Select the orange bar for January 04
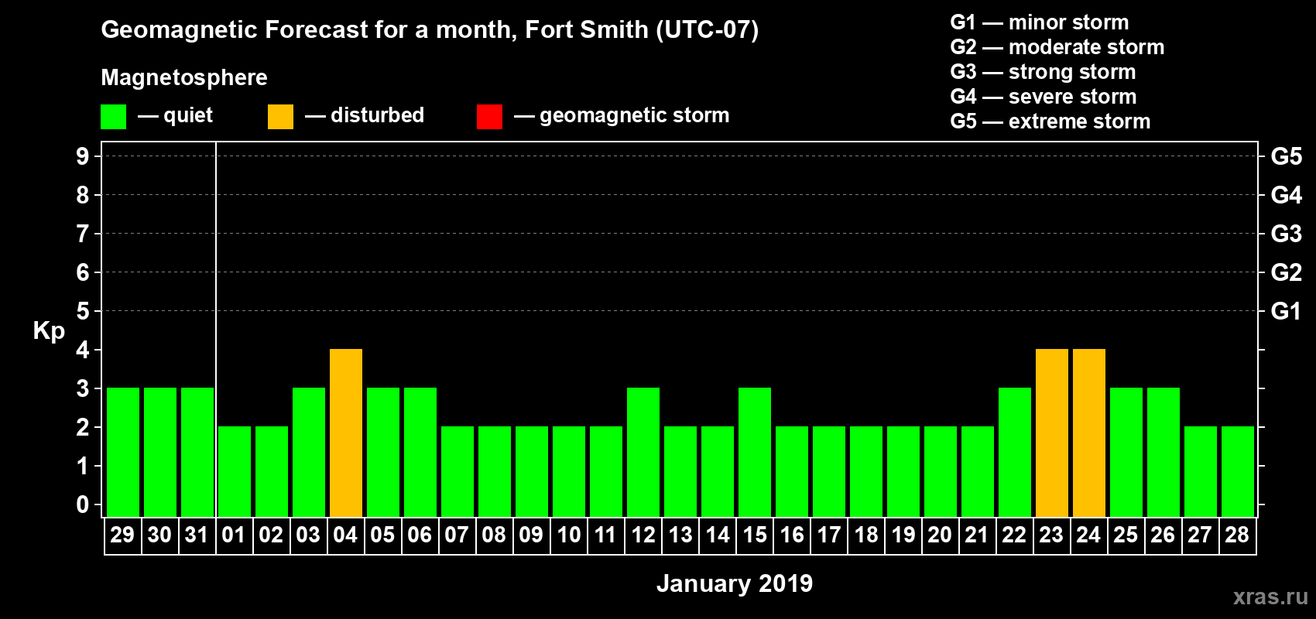Screen dimensions: 1316x619 tap(346, 433)
